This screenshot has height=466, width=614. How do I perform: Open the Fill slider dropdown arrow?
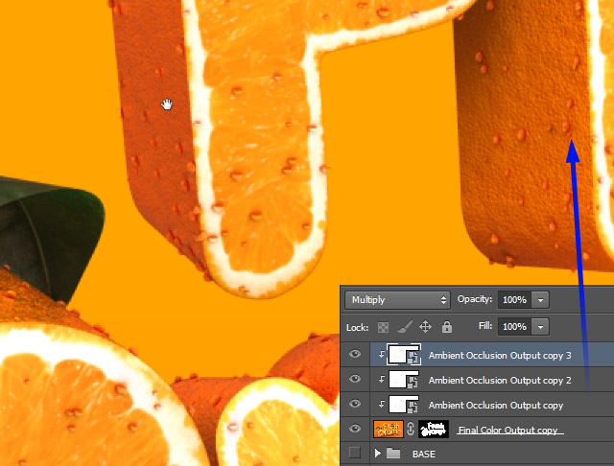(x=540, y=327)
